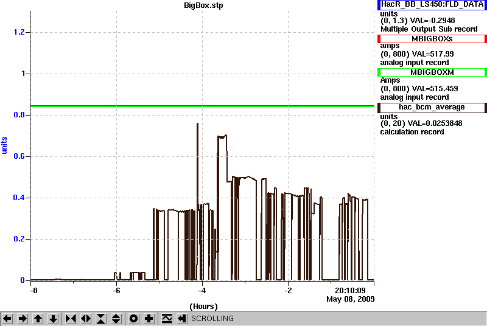The width and height of the screenshot is (487, 326).
Task: Click VAL=515.459 value under MBIGBOXM
Action: point(434,89)
